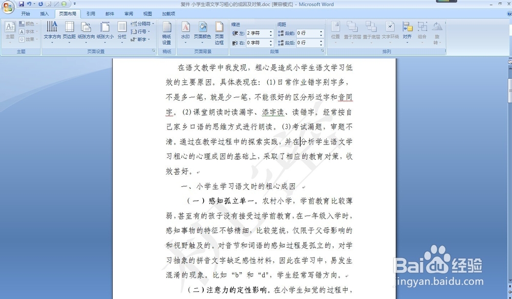The image size is (512, 299).
Task: Open the 分隔符 breaks dropdown
Action: coord(142,24)
